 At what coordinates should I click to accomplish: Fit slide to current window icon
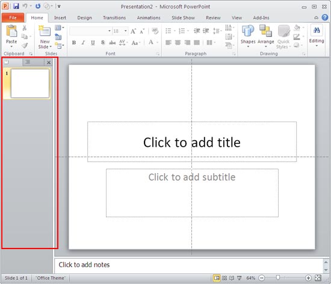[318, 278]
